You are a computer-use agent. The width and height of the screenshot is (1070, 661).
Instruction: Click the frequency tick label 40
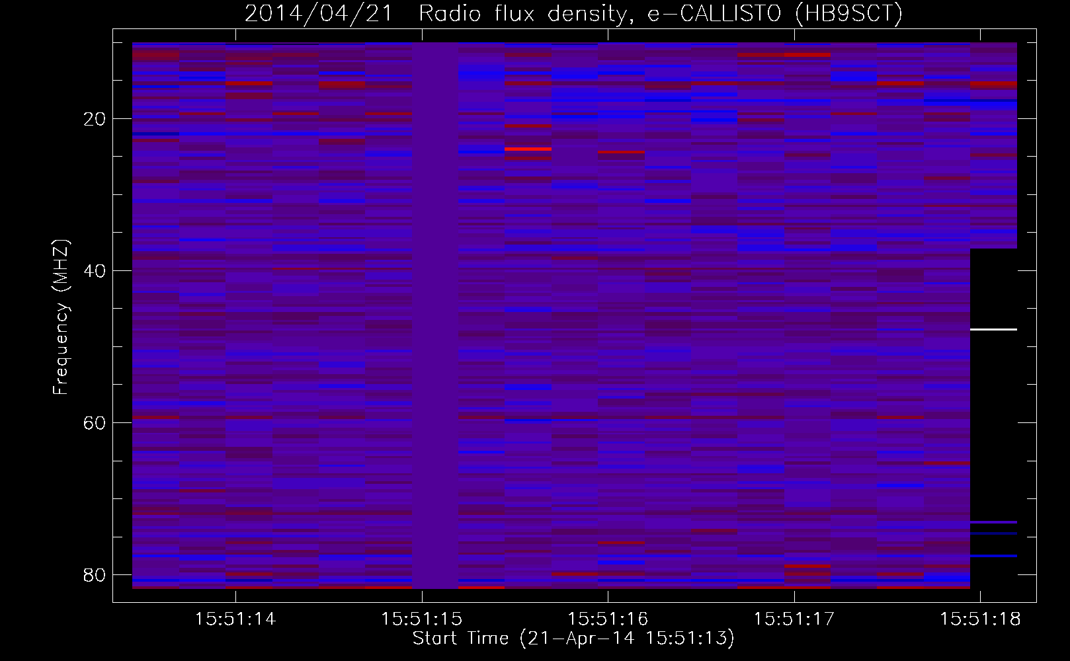click(x=94, y=271)
